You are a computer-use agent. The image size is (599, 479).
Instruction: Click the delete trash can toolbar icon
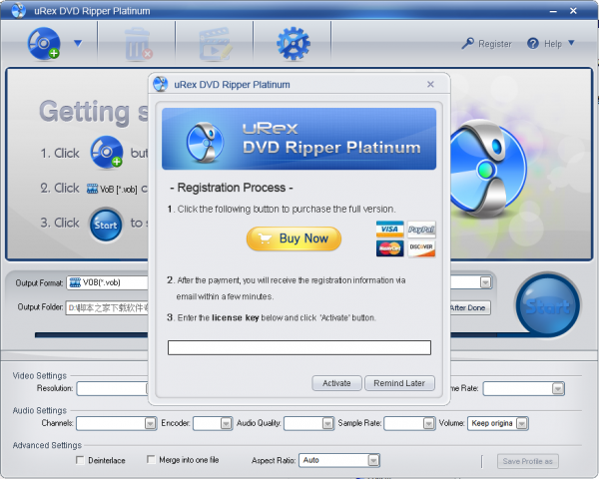(x=138, y=44)
